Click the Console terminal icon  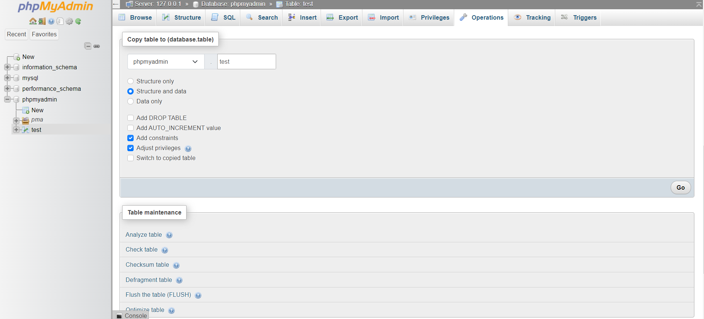pyautogui.click(x=119, y=316)
